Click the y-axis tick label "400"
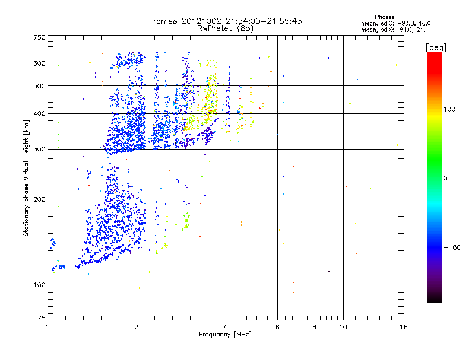This screenshot has width=475, height=356. pyautogui.click(x=39, y=113)
